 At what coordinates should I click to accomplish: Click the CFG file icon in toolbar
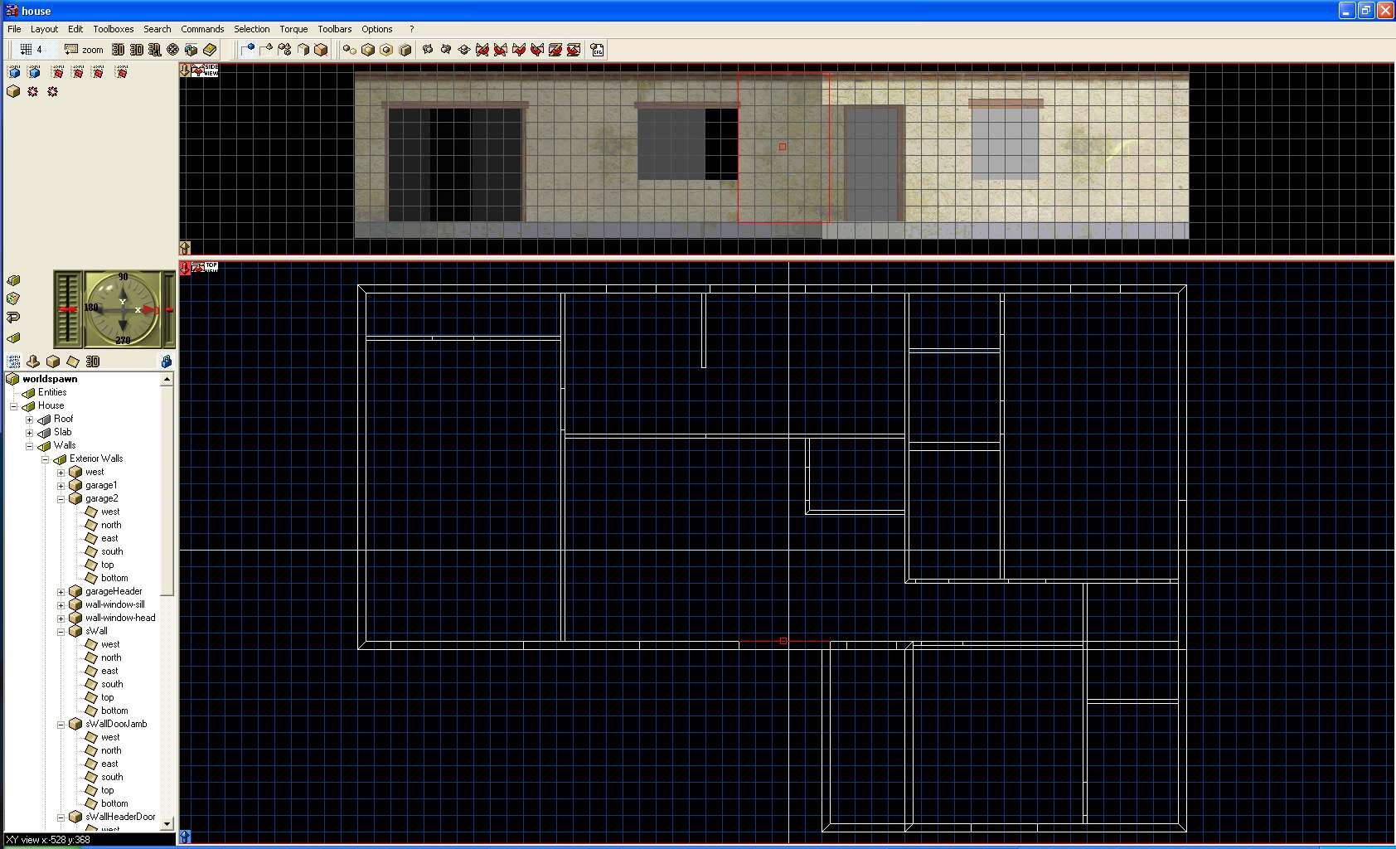(x=597, y=50)
